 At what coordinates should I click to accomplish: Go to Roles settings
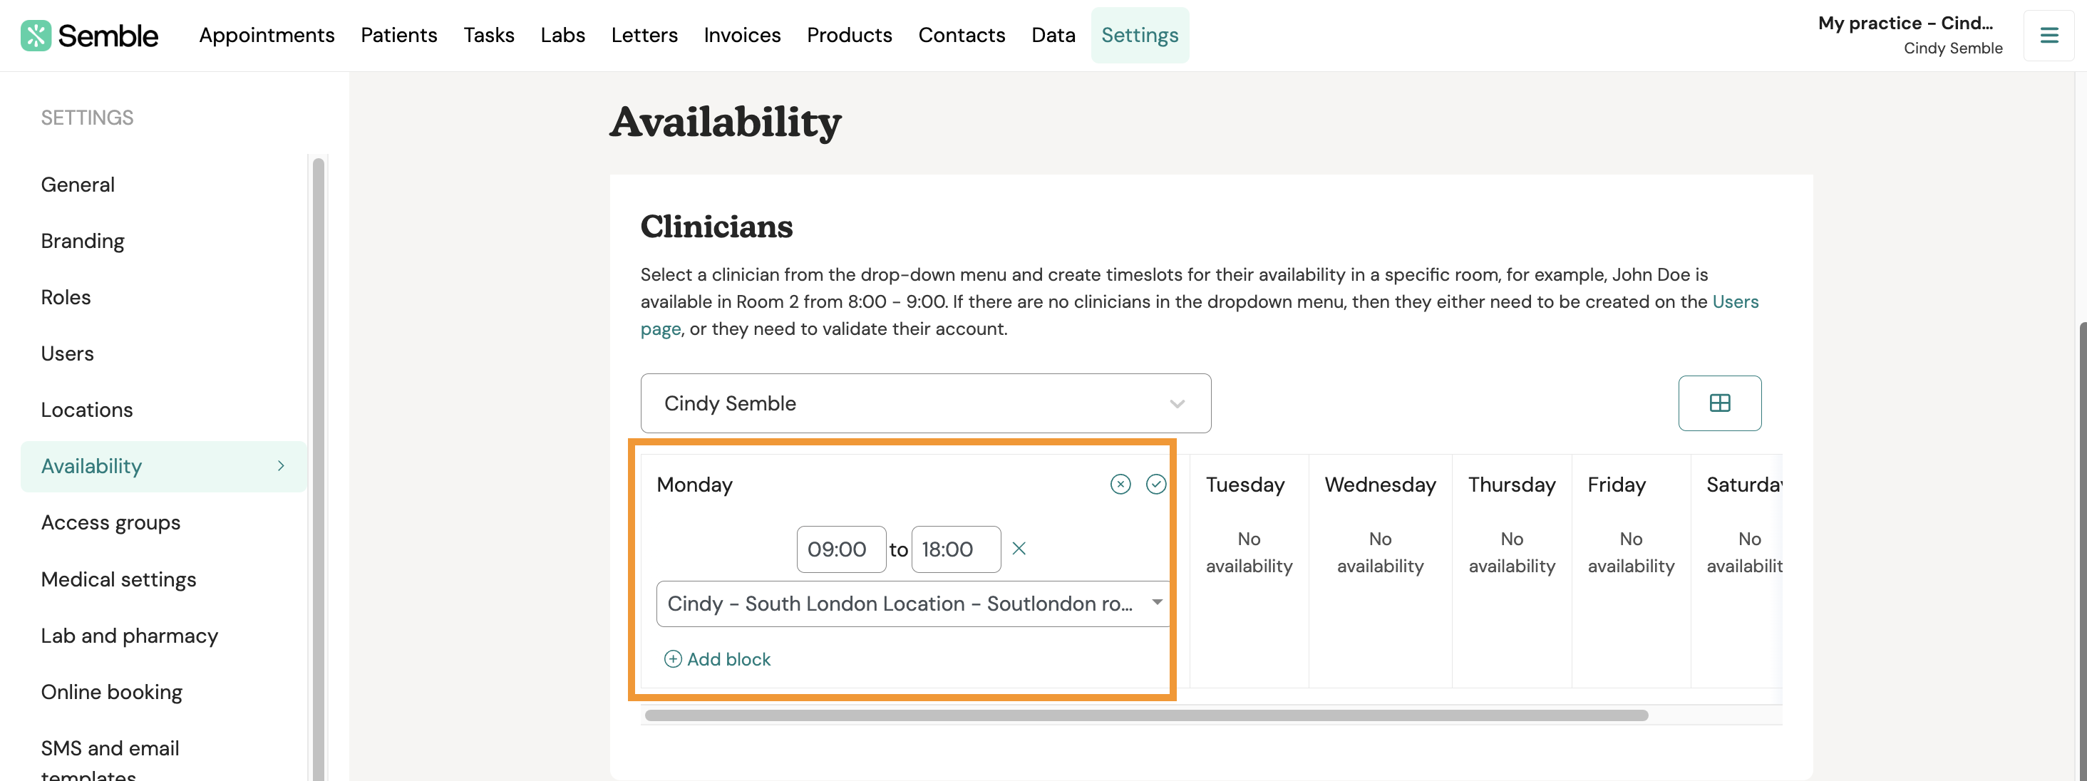pos(66,297)
